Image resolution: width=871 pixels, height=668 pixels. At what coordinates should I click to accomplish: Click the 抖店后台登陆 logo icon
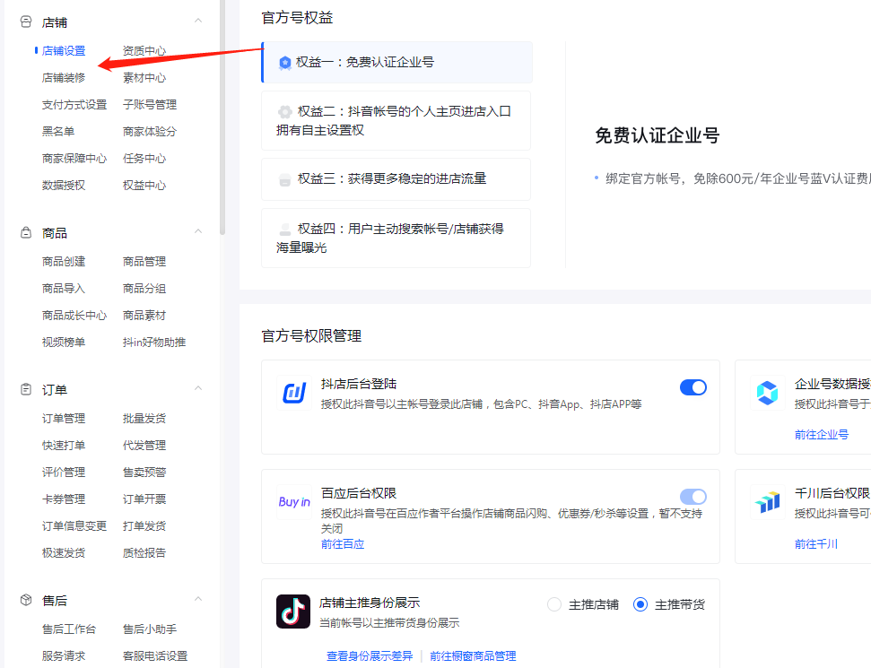point(294,393)
